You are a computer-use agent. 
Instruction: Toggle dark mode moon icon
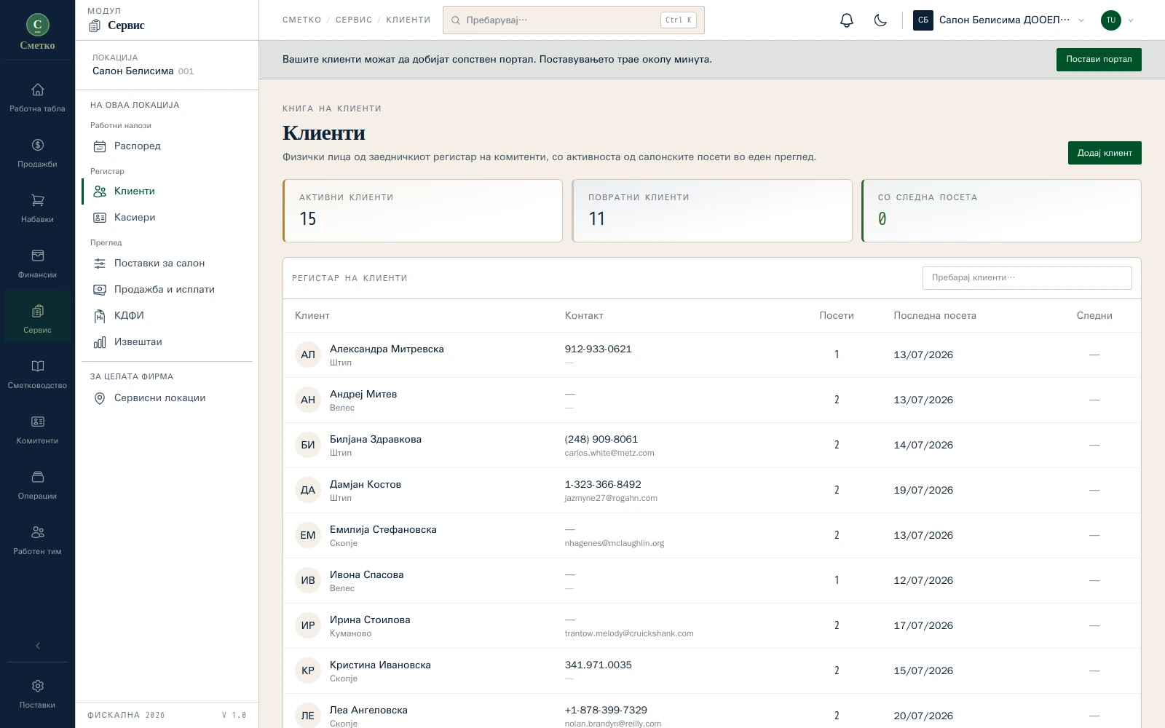(x=880, y=20)
